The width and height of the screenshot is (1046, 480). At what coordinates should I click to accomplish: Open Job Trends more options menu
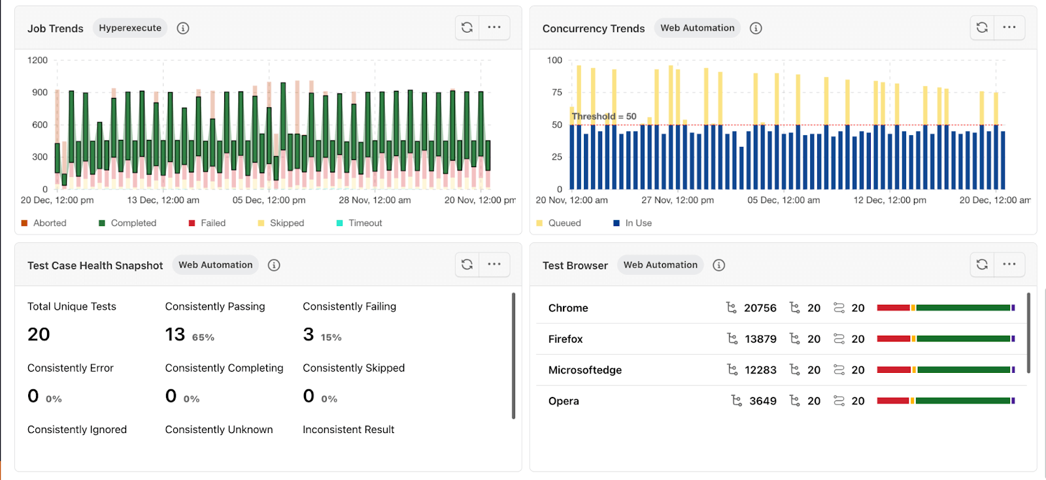(494, 27)
